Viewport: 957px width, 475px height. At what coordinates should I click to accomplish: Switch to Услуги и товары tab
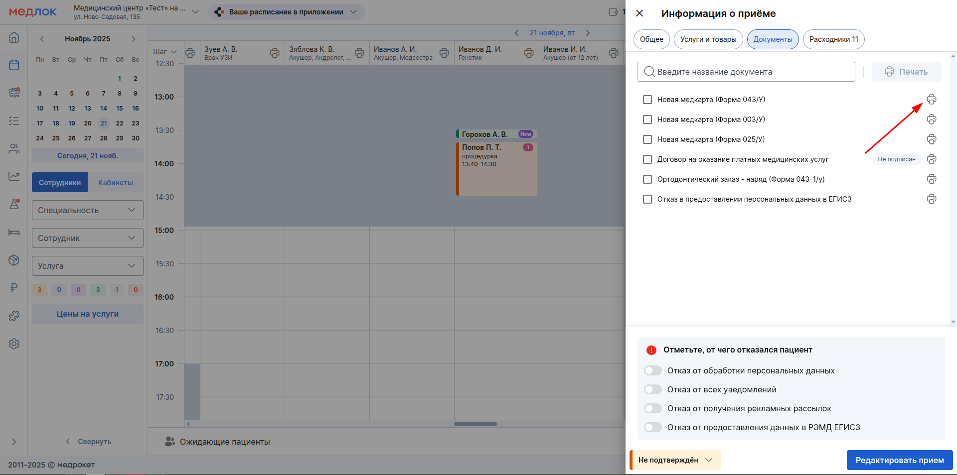708,39
